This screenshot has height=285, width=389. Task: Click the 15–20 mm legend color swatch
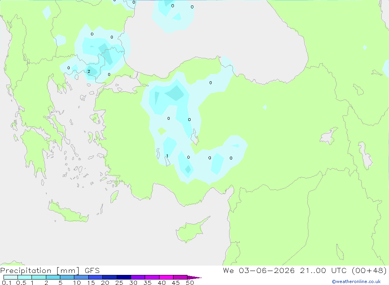[95, 277]
